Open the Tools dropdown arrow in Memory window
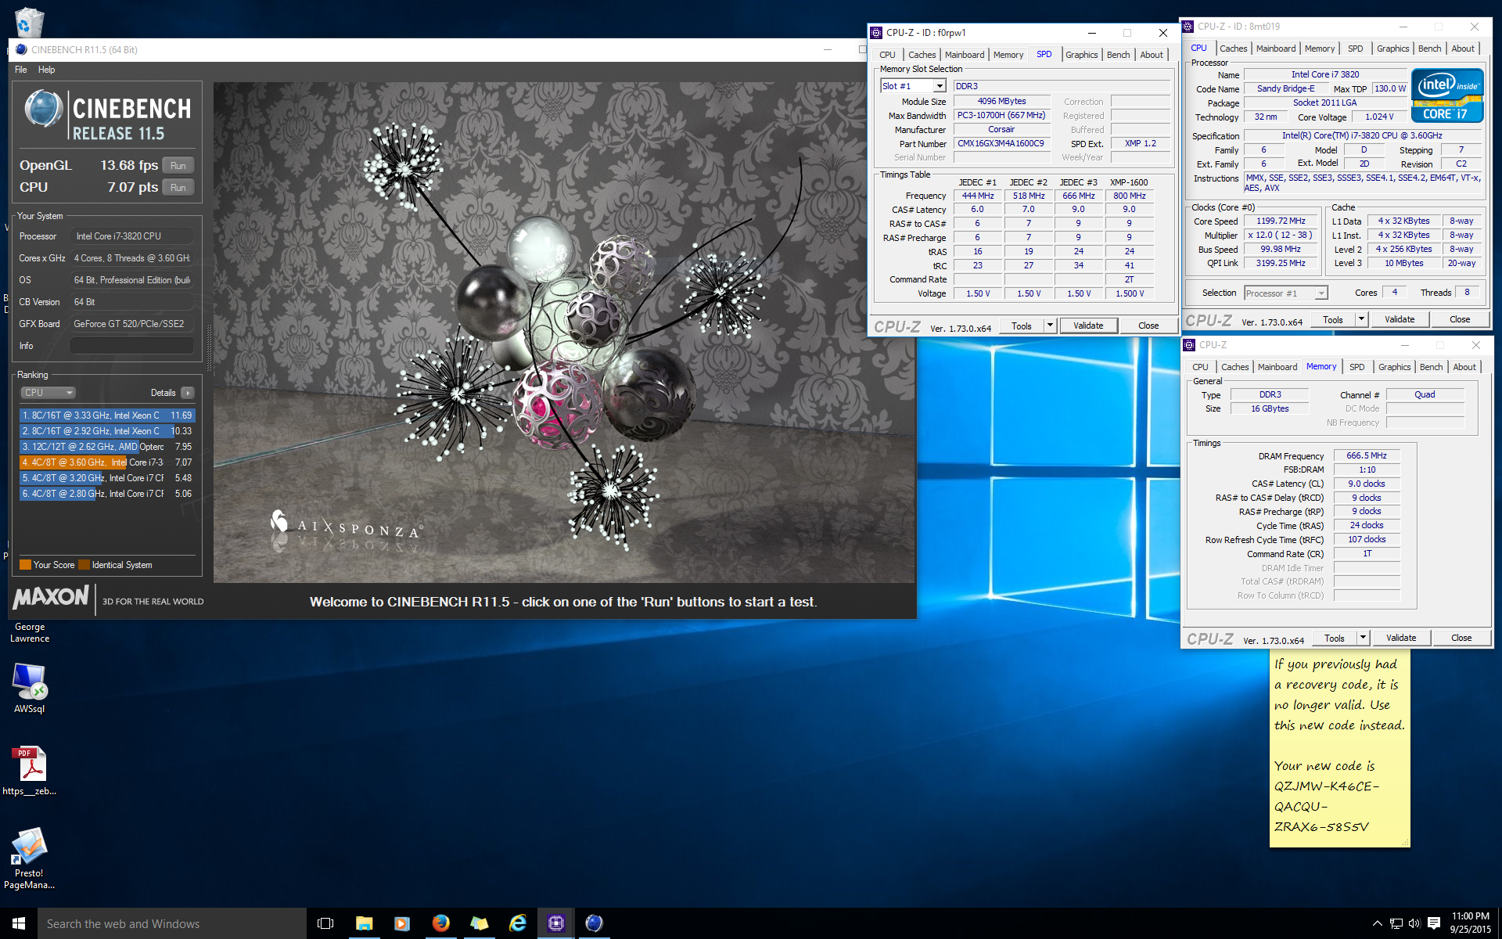The width and height of the screenshot is (1502, 939). click(1363, 638)
